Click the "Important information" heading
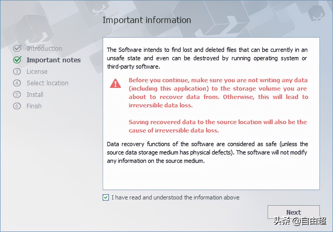This screenshot has width=333, height=232. click(x=147, y=20)
